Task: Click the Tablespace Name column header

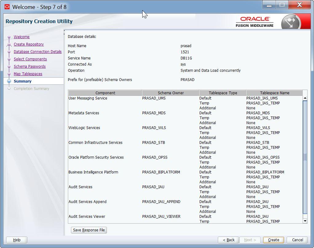Action: [274, 93]
